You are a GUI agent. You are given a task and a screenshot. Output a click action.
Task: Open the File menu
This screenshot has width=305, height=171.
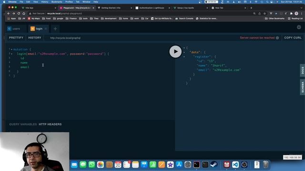(21, 2)
